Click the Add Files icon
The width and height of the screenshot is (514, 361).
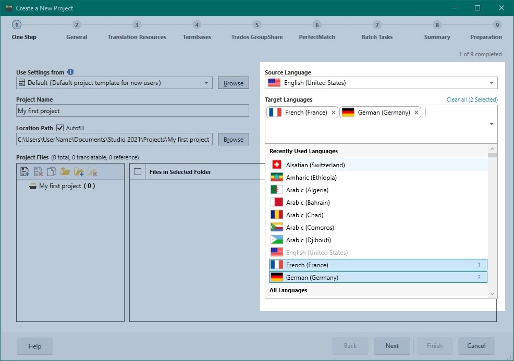[24, 171]
